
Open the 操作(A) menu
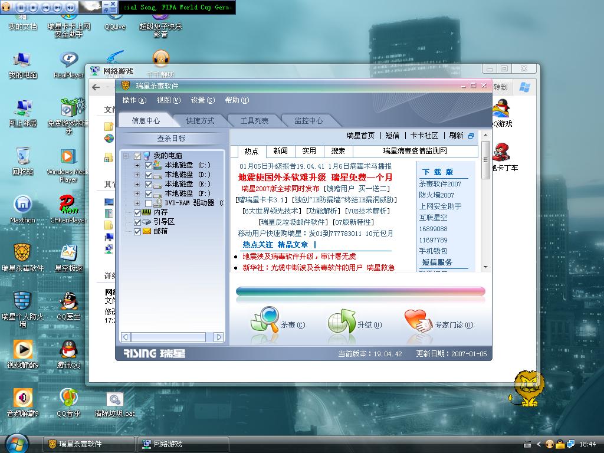click(134, 100)
